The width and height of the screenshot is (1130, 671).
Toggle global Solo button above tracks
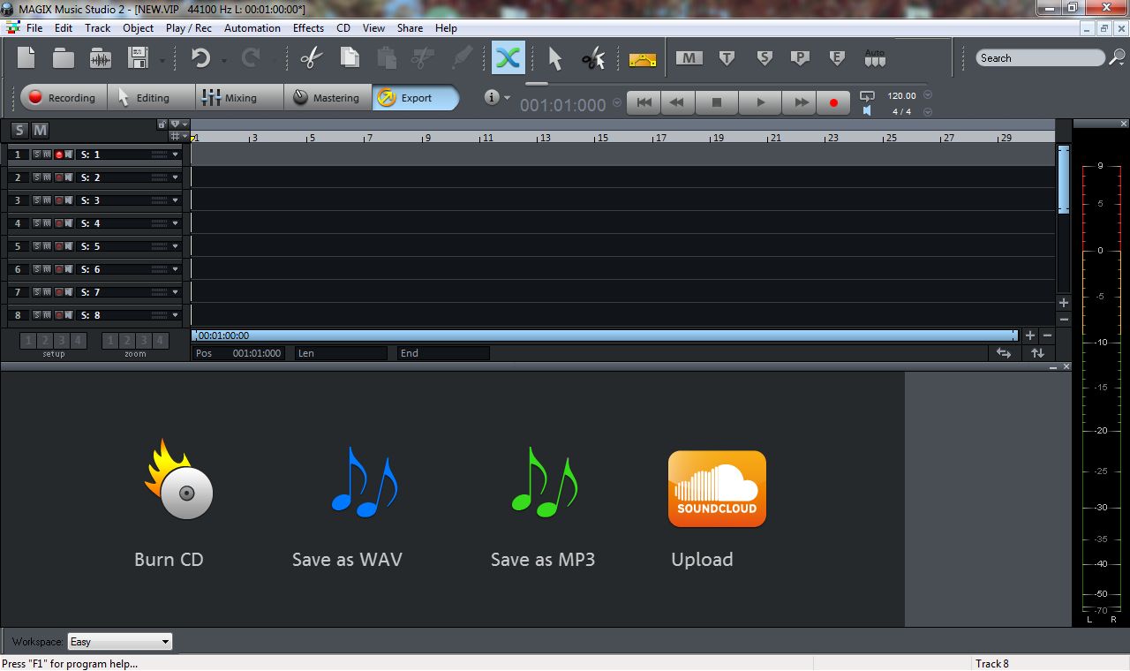click(x=19, y=130)
